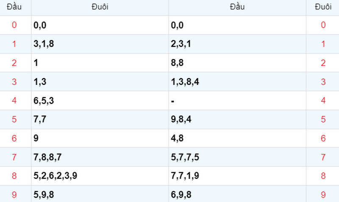Click the dash cell in row 4

[237, 101]
